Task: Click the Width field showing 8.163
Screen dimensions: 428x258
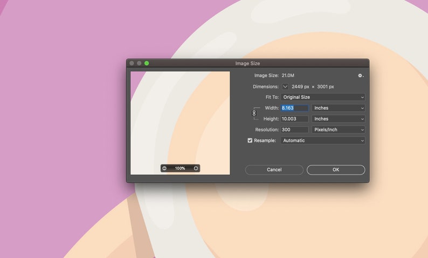Action: (295, 108)
